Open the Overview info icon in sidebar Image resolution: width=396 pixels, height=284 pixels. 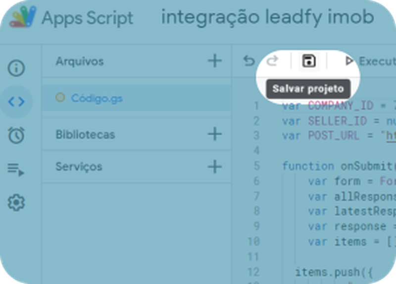pos(16,68)
